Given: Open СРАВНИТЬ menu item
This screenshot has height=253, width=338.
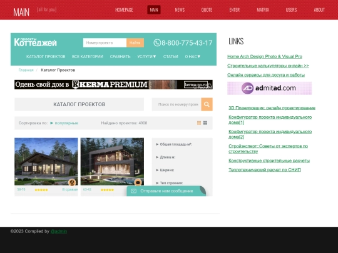Looking at the screenshot, I should [120, 57].
